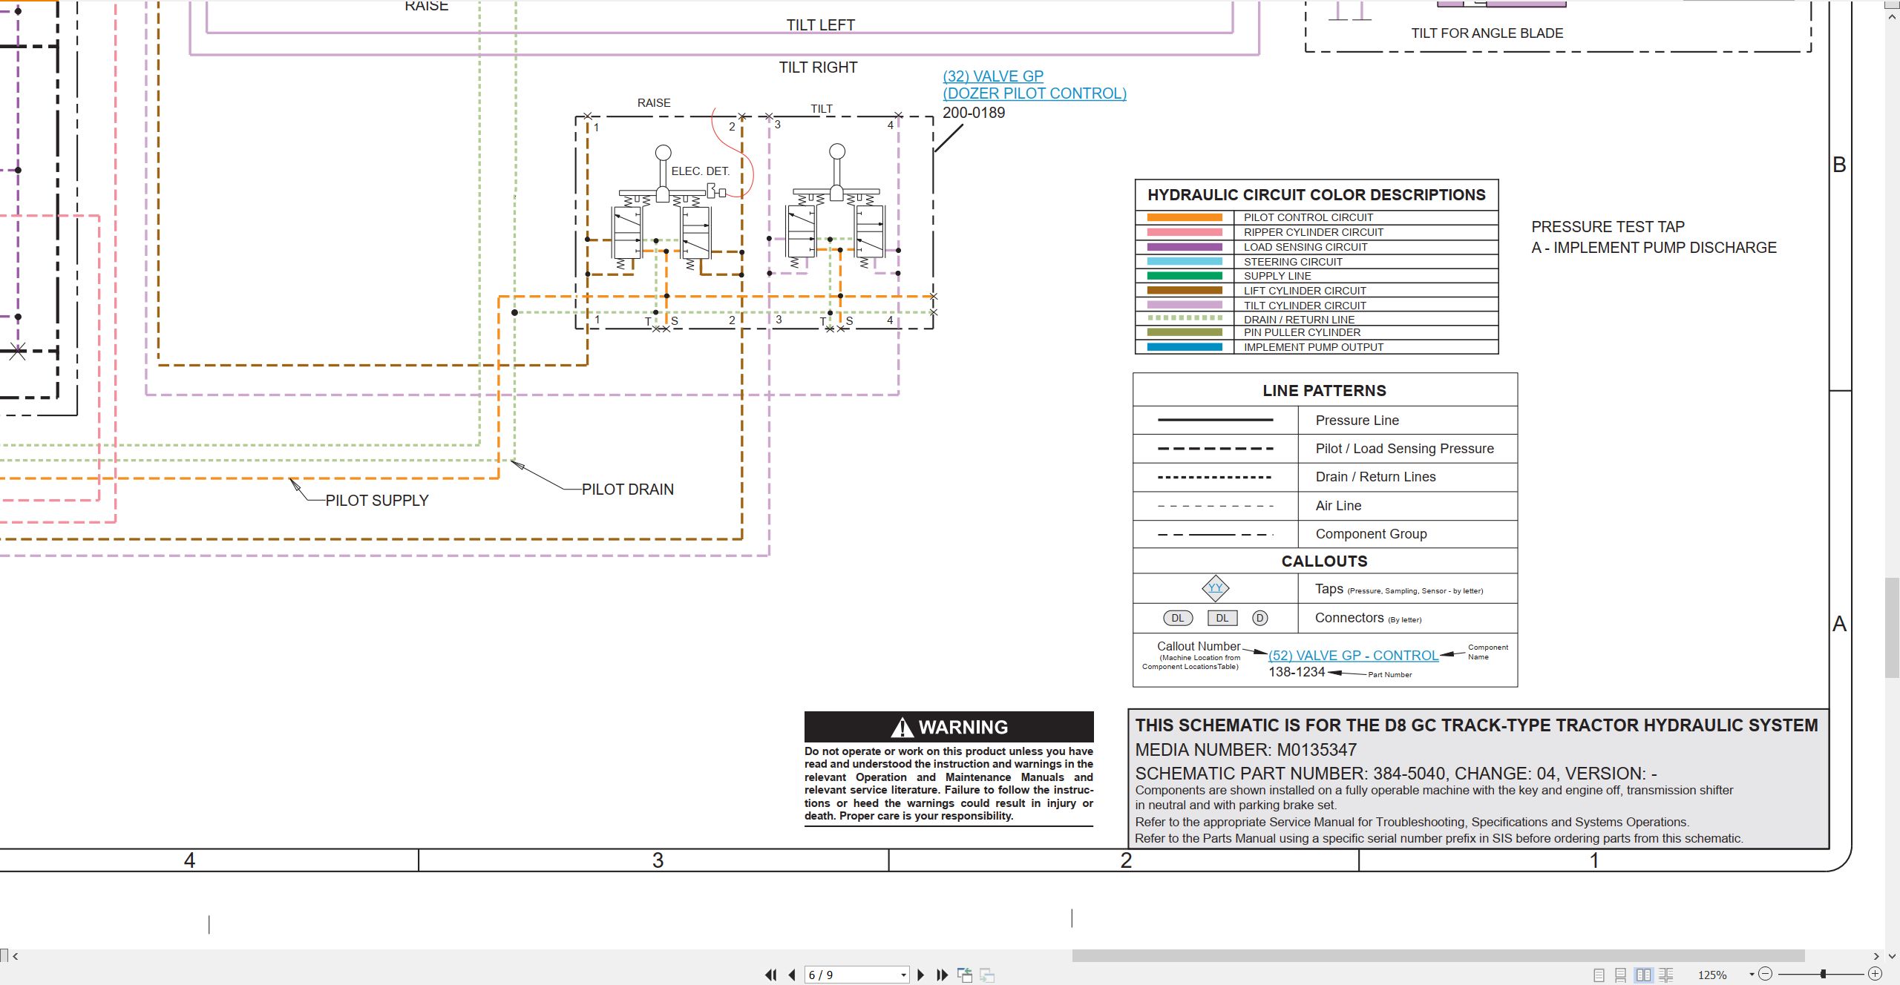Click the TILT joystick lever knob
Screen dimensions: 1900x985
point(837,151)
